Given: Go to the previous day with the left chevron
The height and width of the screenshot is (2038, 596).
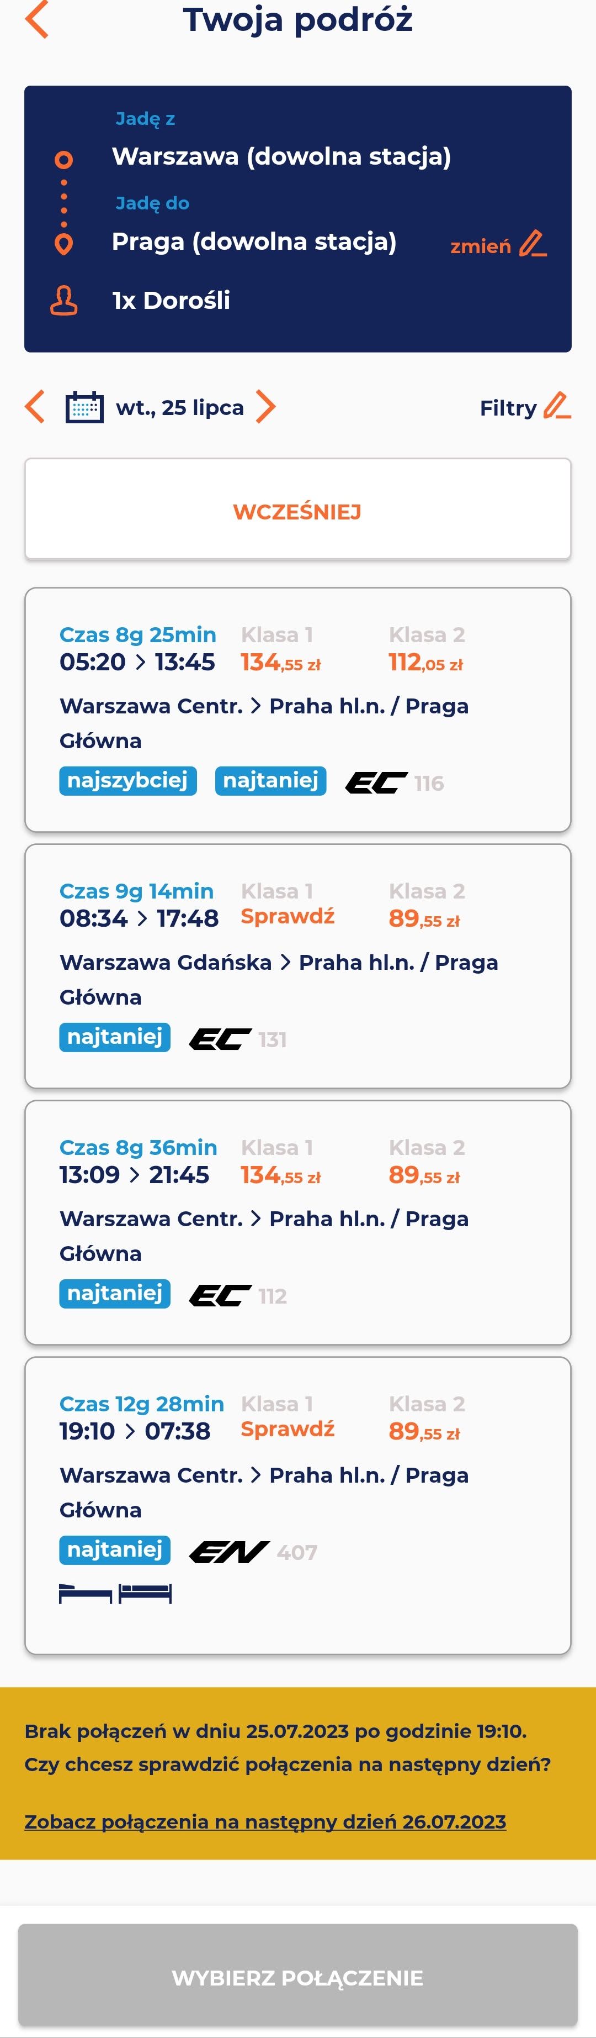Looking at the screenshot, I should (34, 407).
